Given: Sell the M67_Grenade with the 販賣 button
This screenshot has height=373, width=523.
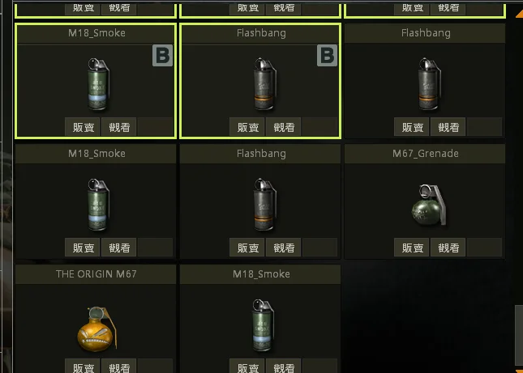Looking at the screenshot, I should 412,248.
